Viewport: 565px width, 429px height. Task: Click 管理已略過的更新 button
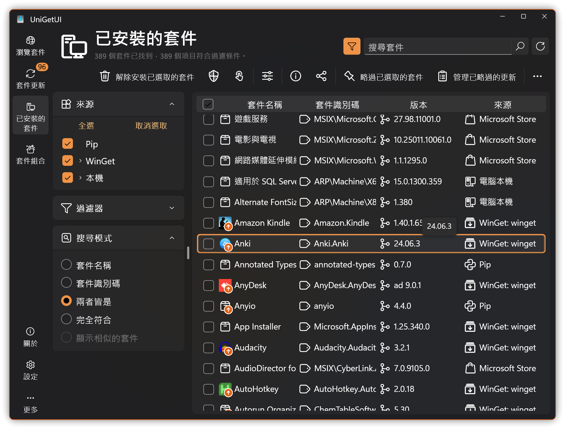click(477, 76)
